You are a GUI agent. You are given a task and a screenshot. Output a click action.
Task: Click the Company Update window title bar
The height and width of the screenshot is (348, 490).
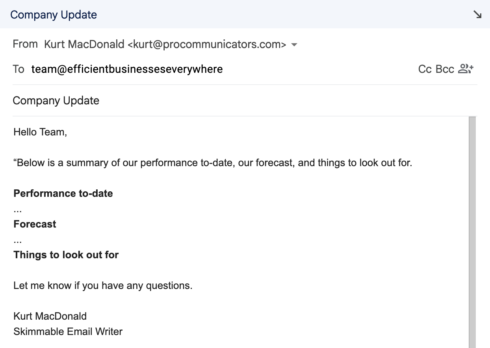[54, 15]
